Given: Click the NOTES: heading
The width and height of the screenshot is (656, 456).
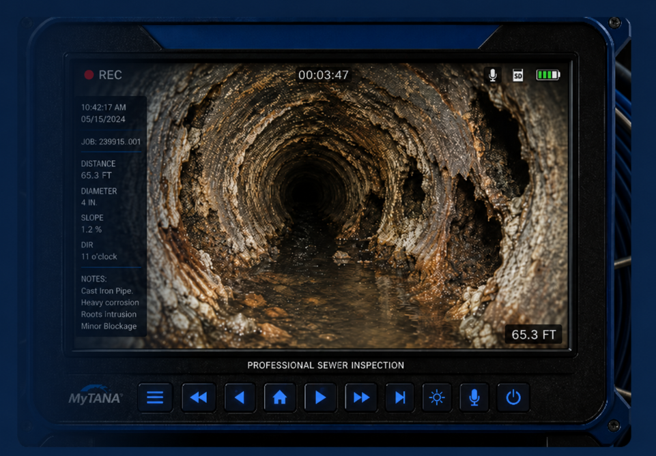Looking at the screenshot, I should (x=94, y=279).
